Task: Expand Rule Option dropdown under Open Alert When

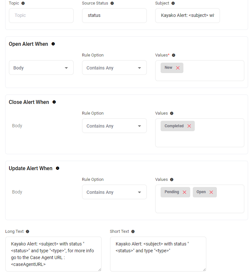Action: coord(114,68)
